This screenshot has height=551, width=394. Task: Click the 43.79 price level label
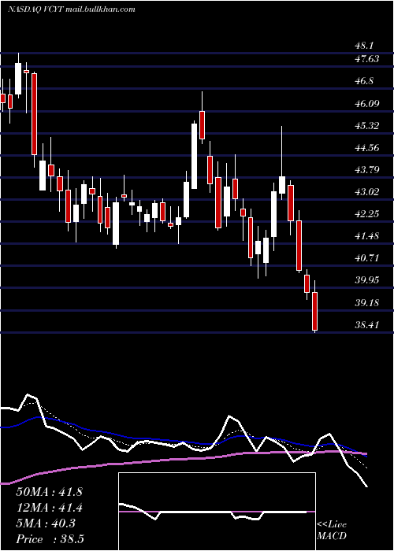coord(366,170)
